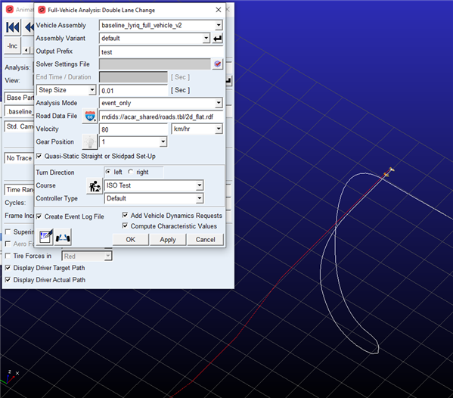Image resolution: width=453 pixels, height=398 pixels.
Task: Click the solver settings file icon
Action: pos(218,64)
